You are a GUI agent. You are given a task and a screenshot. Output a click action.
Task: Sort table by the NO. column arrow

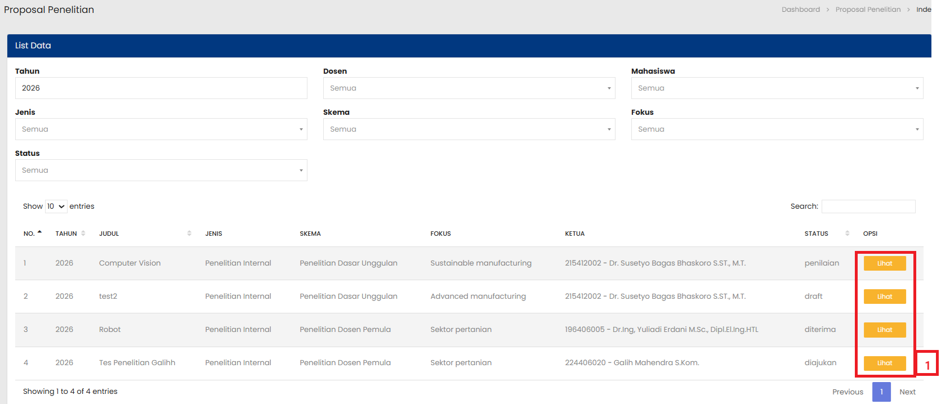click(x=39, y=233)
